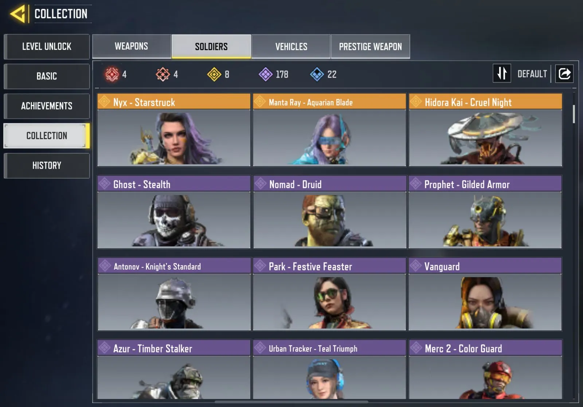Switch to the VEHICLES tab
Image resolution: width=583 pixels, height=407 pixels.
pyautogui.click(x=291, y=47)
